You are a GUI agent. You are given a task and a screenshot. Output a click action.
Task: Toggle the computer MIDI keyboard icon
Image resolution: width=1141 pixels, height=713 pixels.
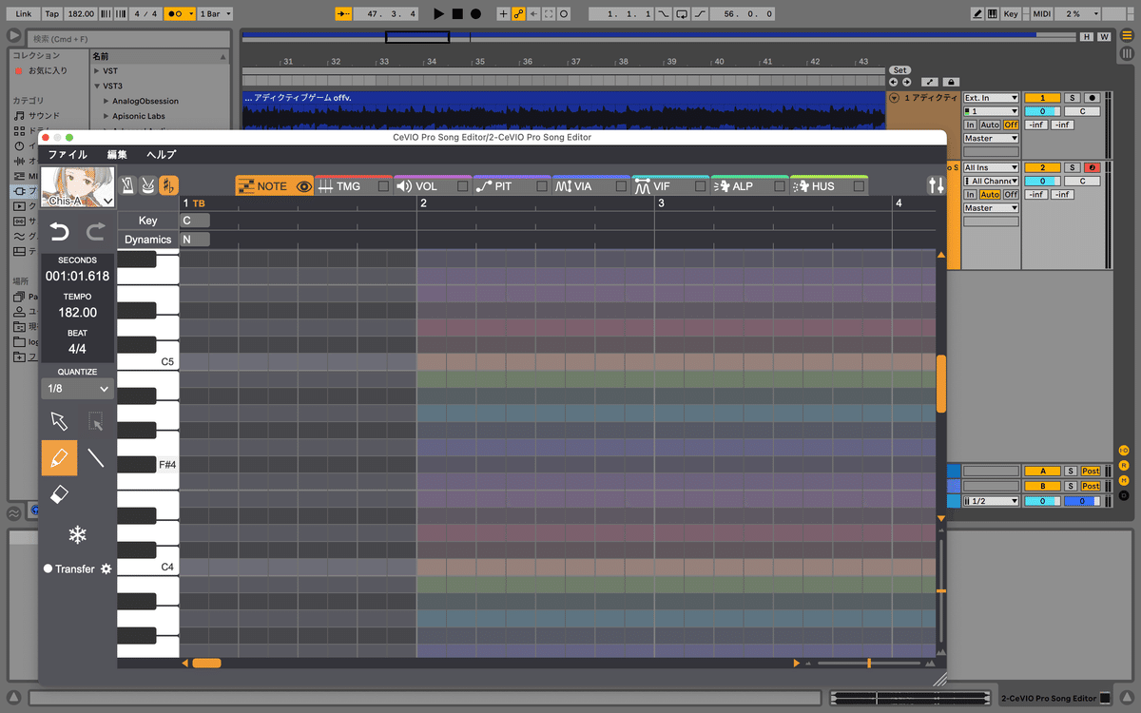click(x=993, y=14)
